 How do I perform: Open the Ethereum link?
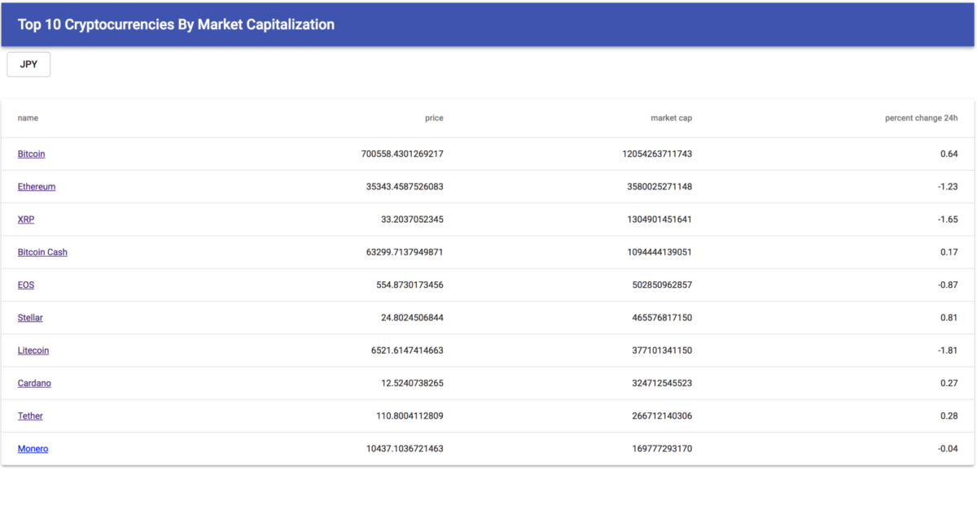pos(37,186)
